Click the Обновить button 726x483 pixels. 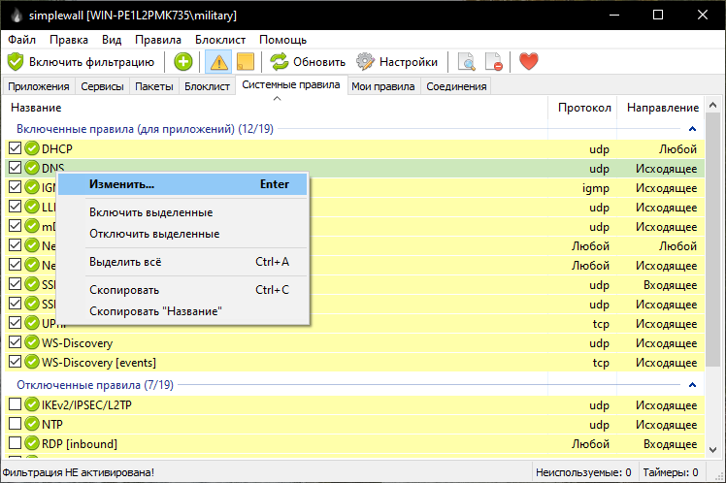tap(308, 62)
